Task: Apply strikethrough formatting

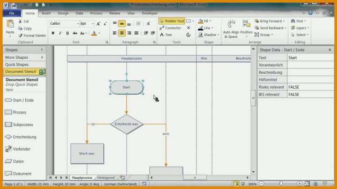Action: tap(75, 33)
